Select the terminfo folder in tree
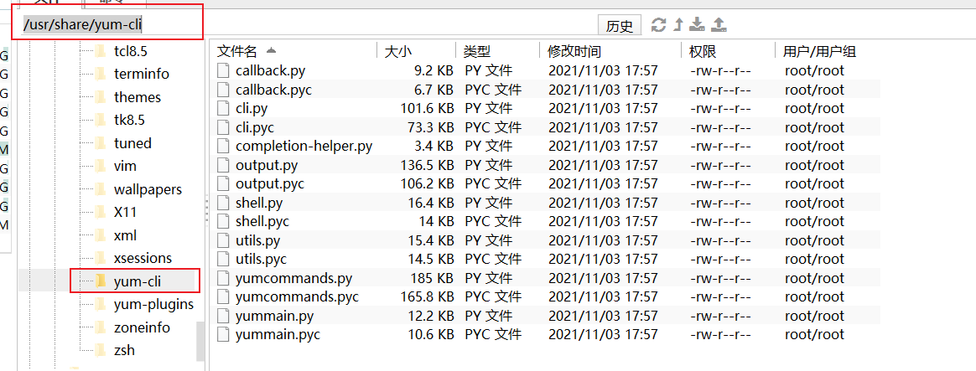This screenshot has width=976, height=371. (142, 74)
